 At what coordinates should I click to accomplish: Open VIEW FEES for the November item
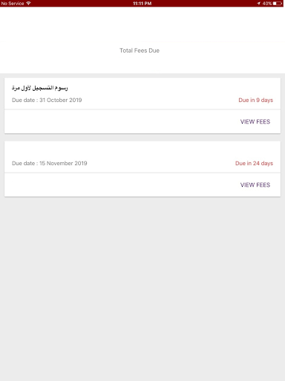255,185
